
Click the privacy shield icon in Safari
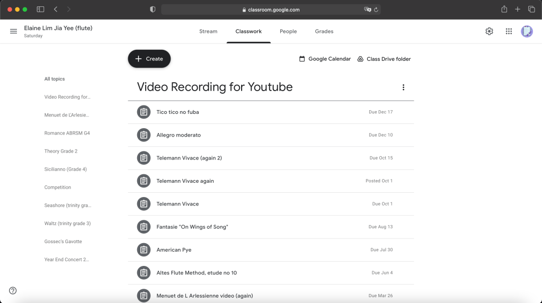[x=153, y=10]
